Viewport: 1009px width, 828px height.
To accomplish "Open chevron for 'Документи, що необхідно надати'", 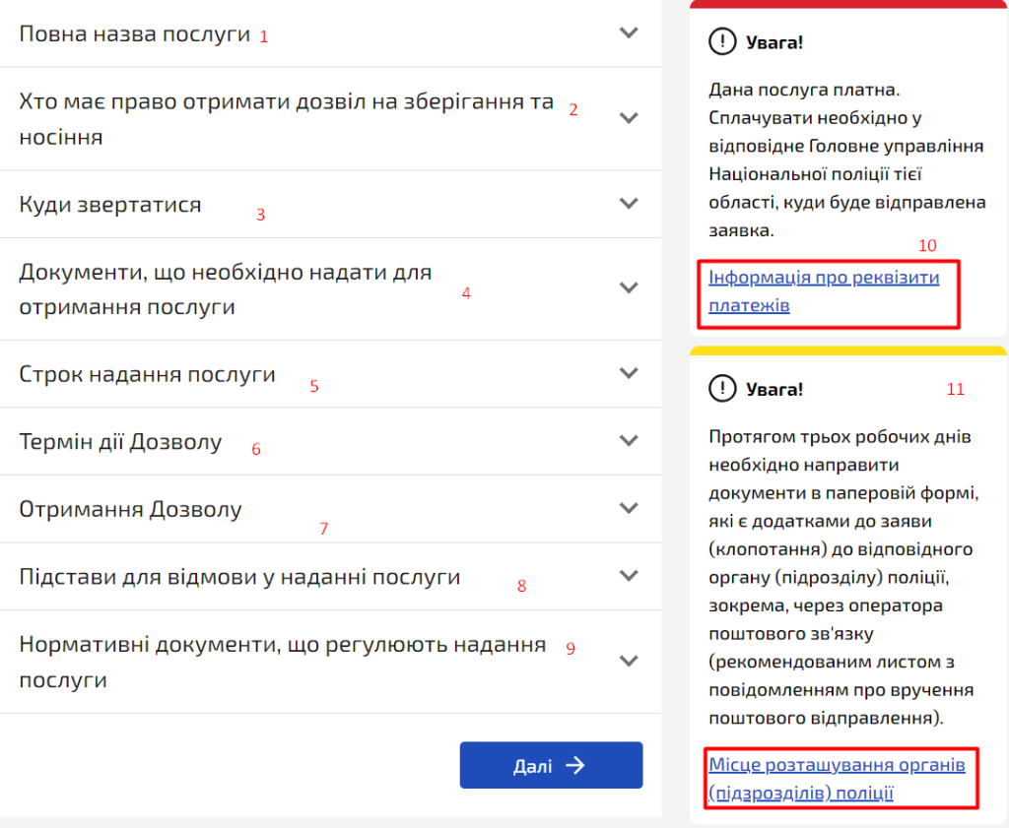I will point(629,288).
